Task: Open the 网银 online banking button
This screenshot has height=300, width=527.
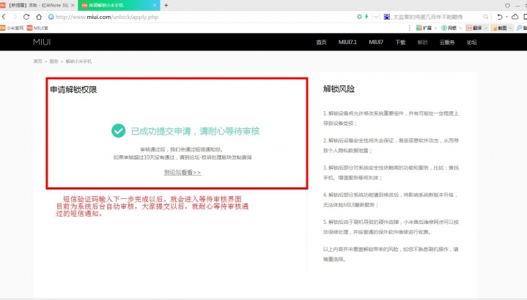Action: [449, 28]
